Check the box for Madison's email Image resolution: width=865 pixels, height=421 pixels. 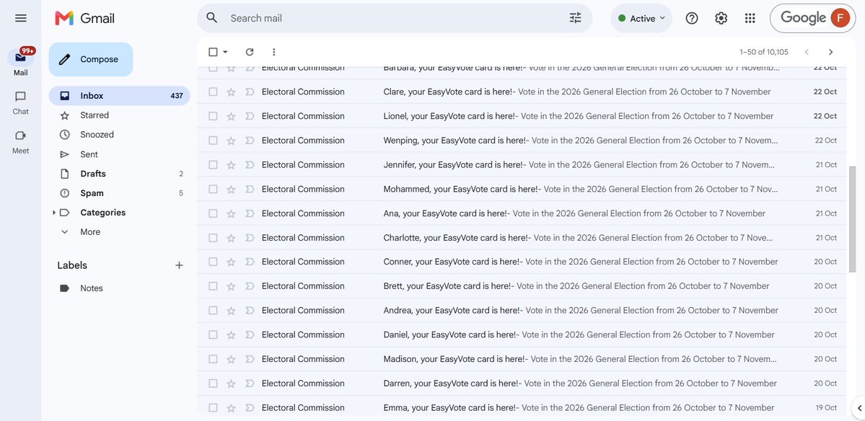[x=213, y=359]
